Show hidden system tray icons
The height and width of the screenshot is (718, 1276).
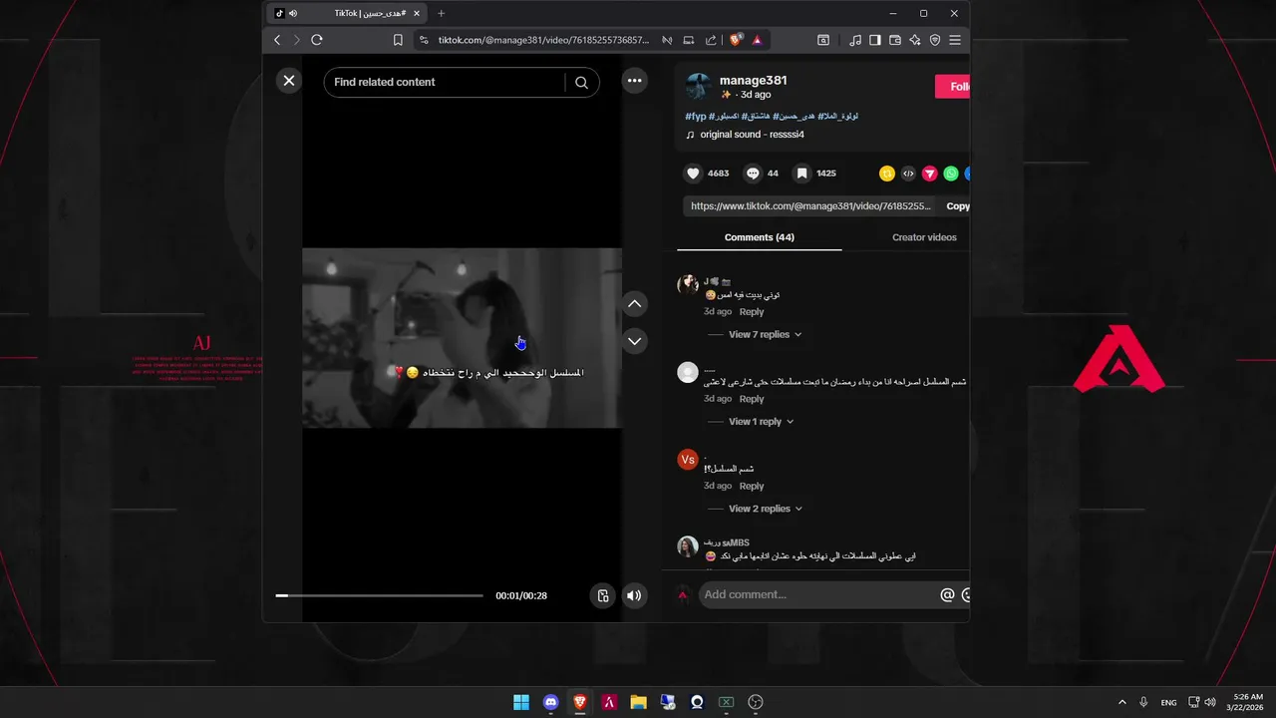tap(1122, 702)
